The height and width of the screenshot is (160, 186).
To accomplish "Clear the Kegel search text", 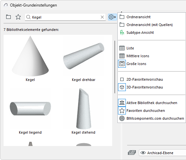I will coord(102,17).
